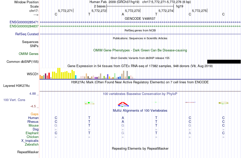This screenshot has height=158, width=241.
Task: Click position label 5,772,273 on the ruler
Action: (132, 11)
